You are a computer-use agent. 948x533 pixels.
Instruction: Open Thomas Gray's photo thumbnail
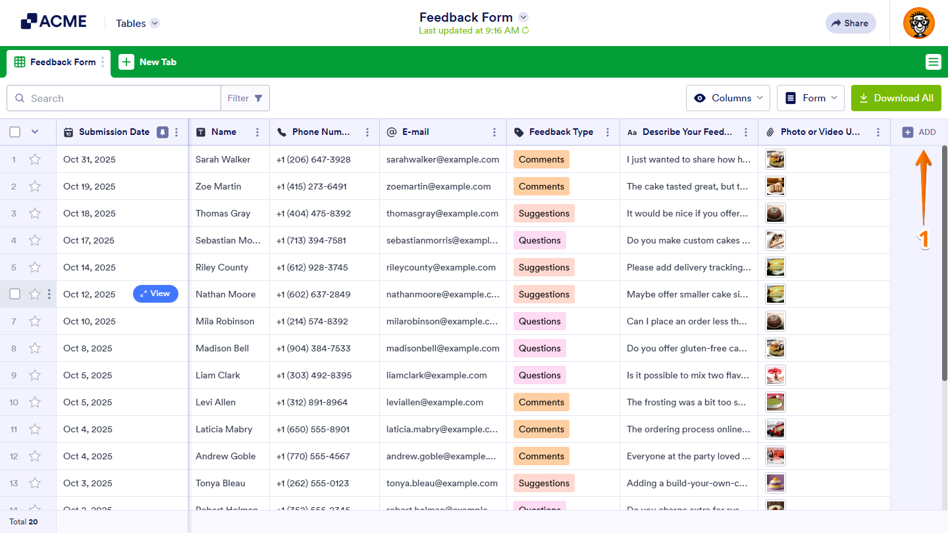pyautogui.click(x=776, y=213)
